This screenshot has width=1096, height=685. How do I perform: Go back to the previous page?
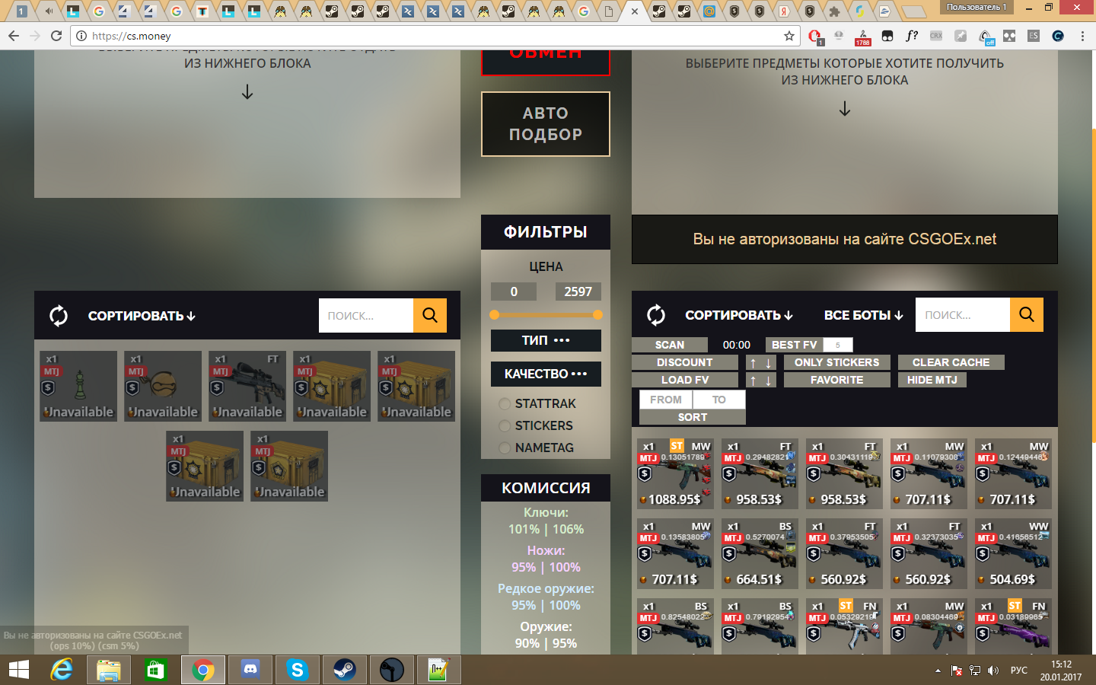[14, 36]
